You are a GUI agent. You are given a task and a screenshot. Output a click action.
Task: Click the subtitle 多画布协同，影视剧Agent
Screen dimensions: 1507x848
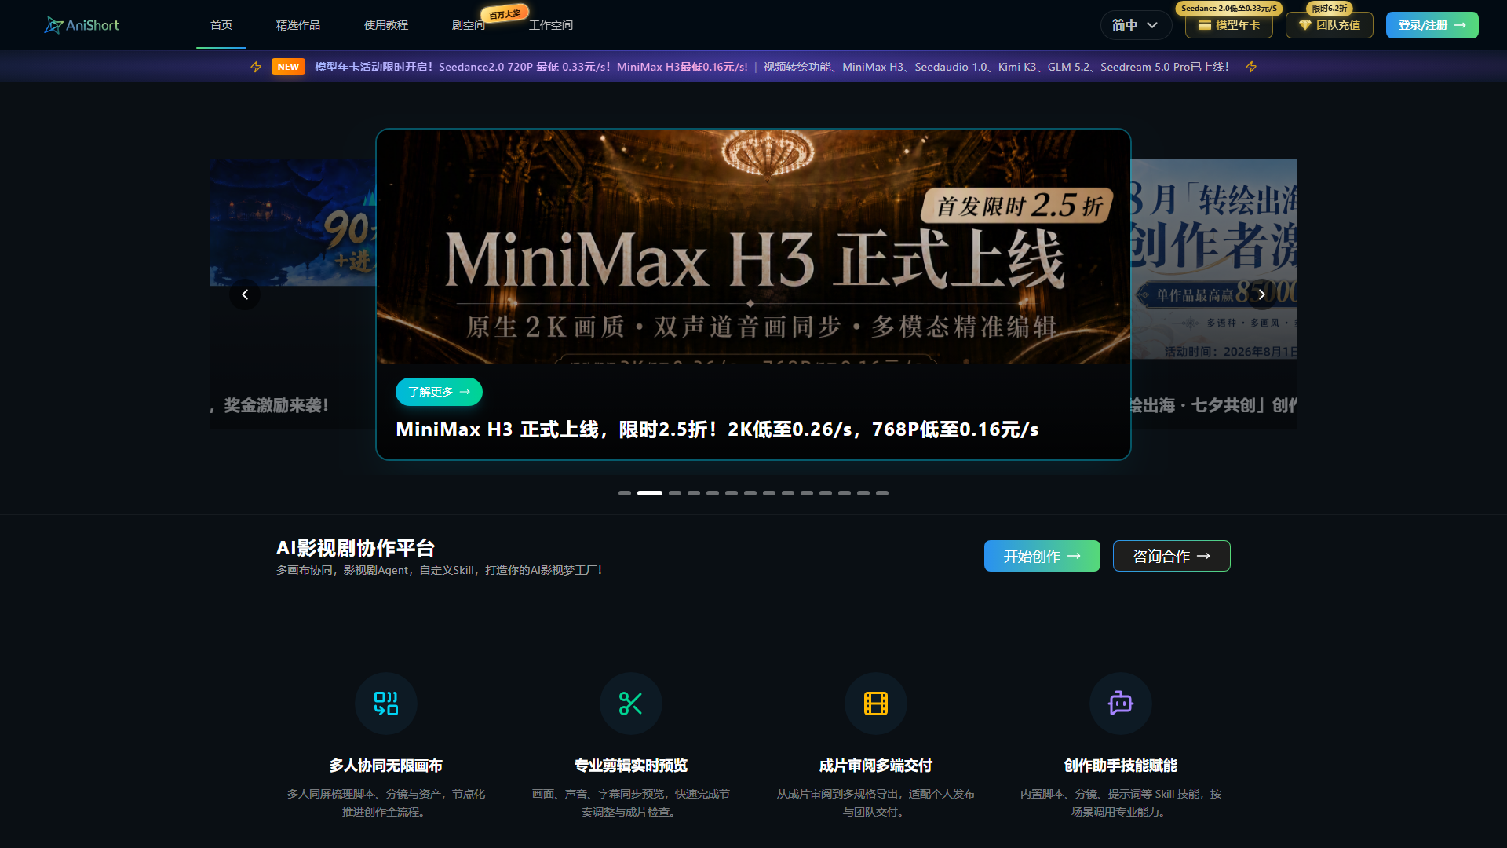pos(440,570)
